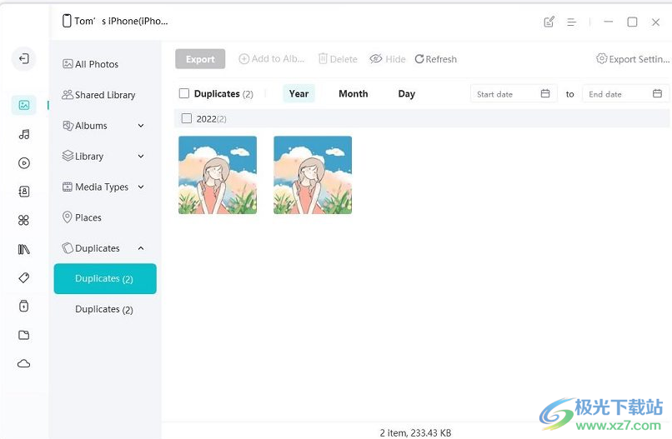Select the unhighlighted Duplicates (2) sub-item
This screenshot has height=439, width=672.
(x=105, y=309)
